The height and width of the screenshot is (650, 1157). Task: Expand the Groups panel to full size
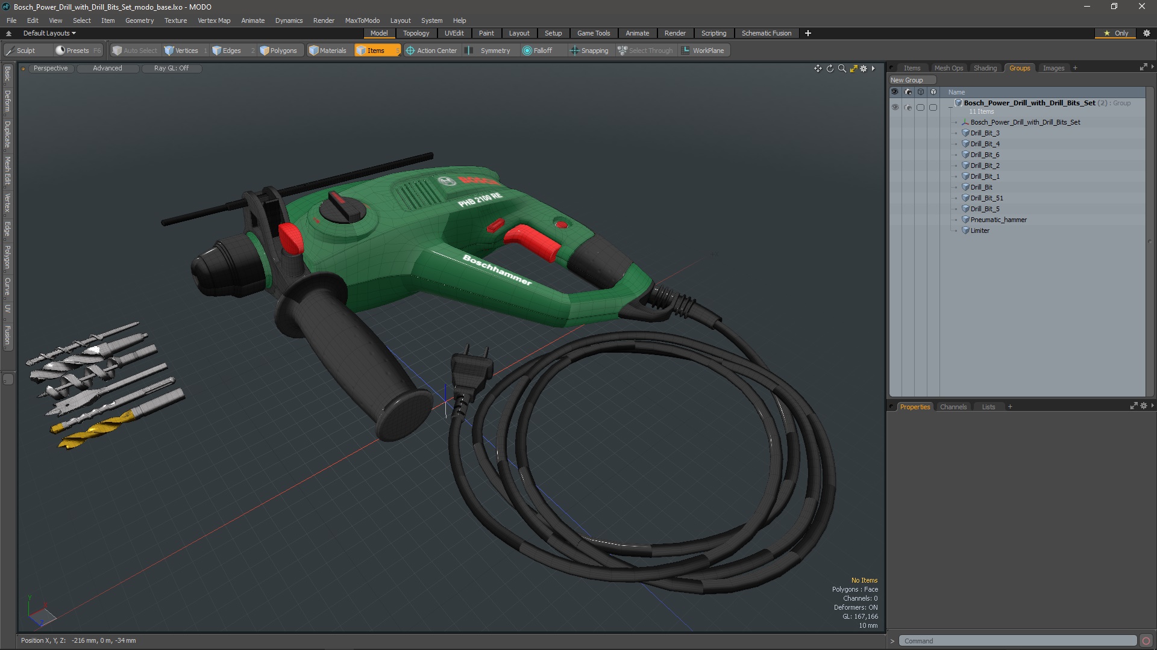tap(1143, 67)
